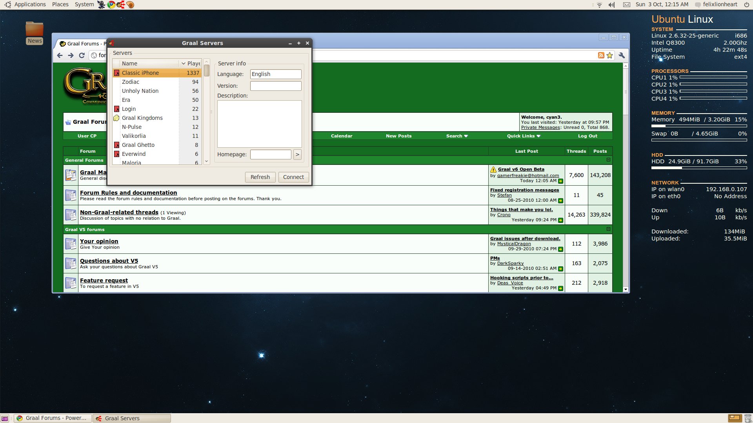Click the volume icon in system tray
753x423 pixels.
click(x=611, y=5)
